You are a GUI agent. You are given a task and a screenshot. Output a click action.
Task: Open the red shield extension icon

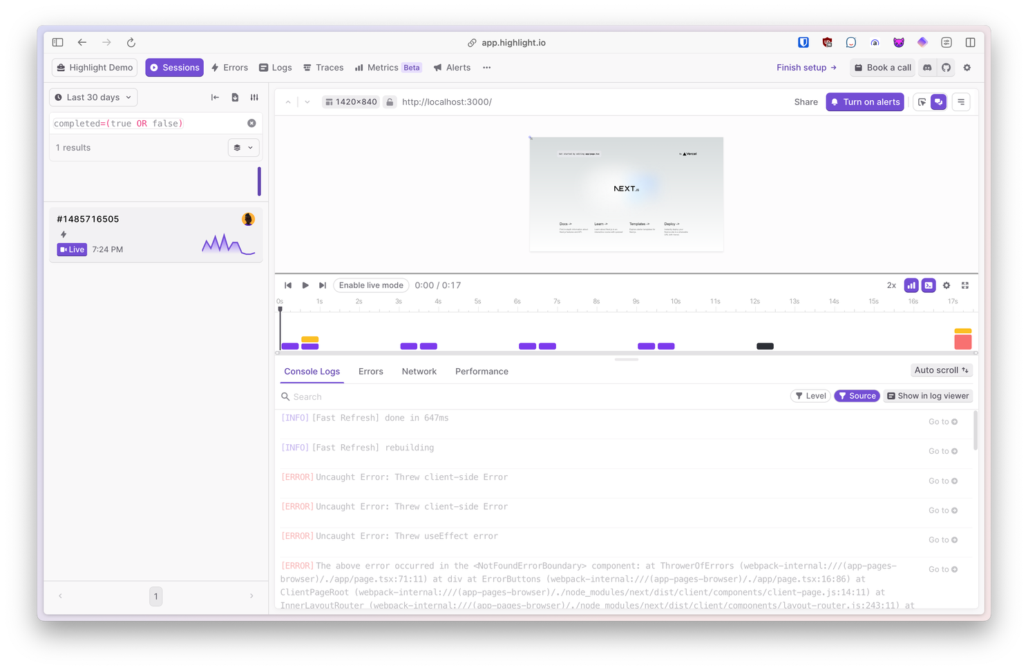pyautogui.click(x=827, y=42)
